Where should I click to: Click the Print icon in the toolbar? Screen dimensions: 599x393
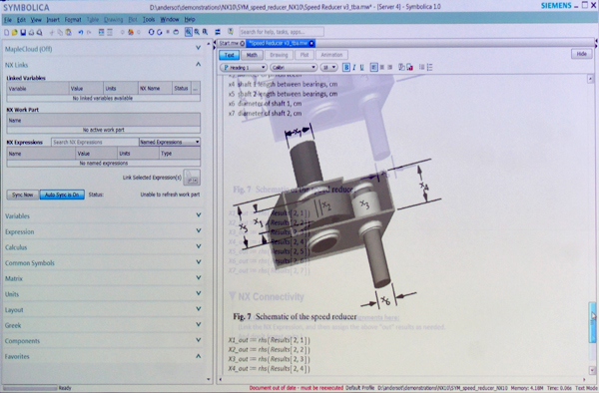click(x=31, y=33)
